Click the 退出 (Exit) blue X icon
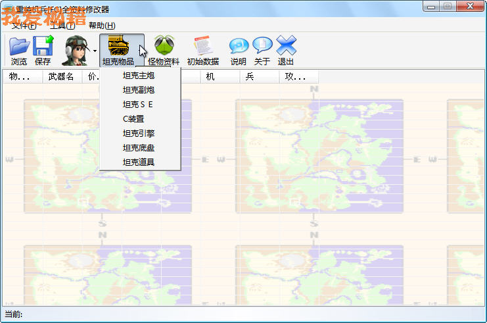The height and width of the screenshot is (323, 487). 286,47
